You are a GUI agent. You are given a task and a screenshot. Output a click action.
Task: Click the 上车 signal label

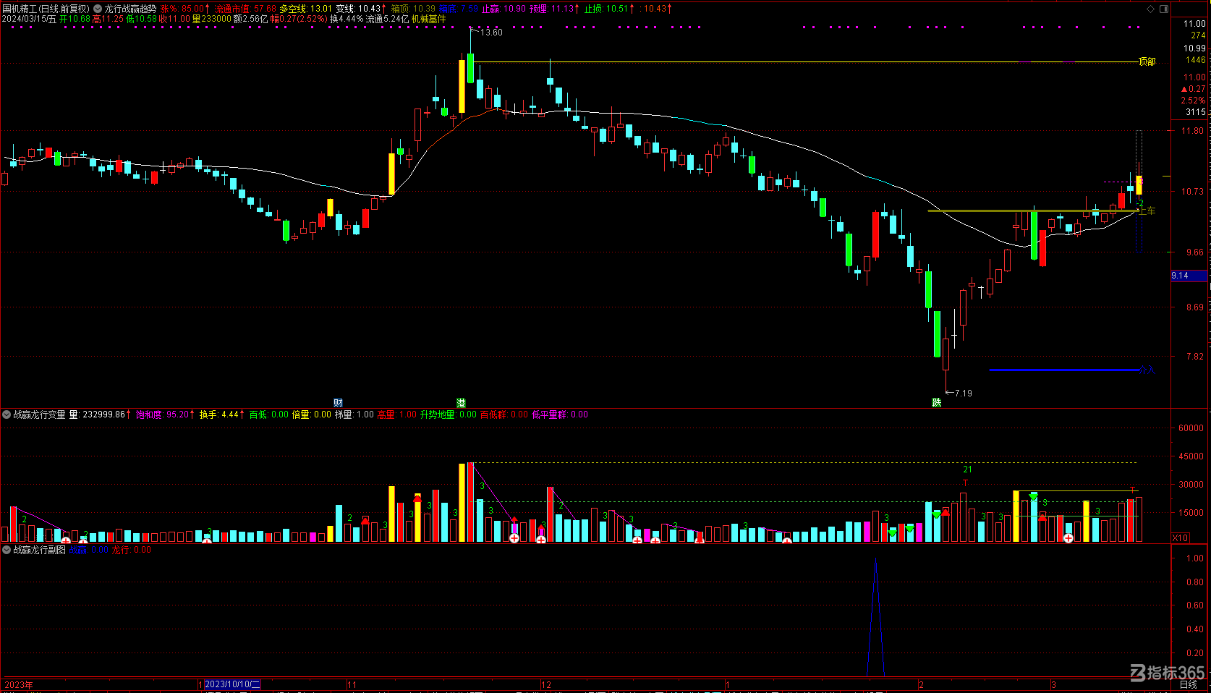[x=1147, y=211]
